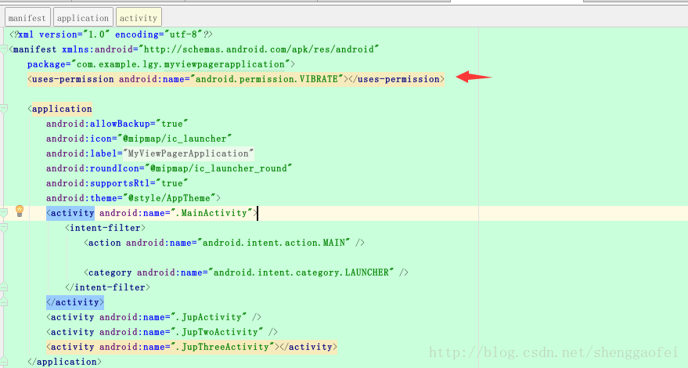This screenshot has height=368, width=688.
Task: Toggle fold marker at closing activity tag
Action: pos(3,302)
